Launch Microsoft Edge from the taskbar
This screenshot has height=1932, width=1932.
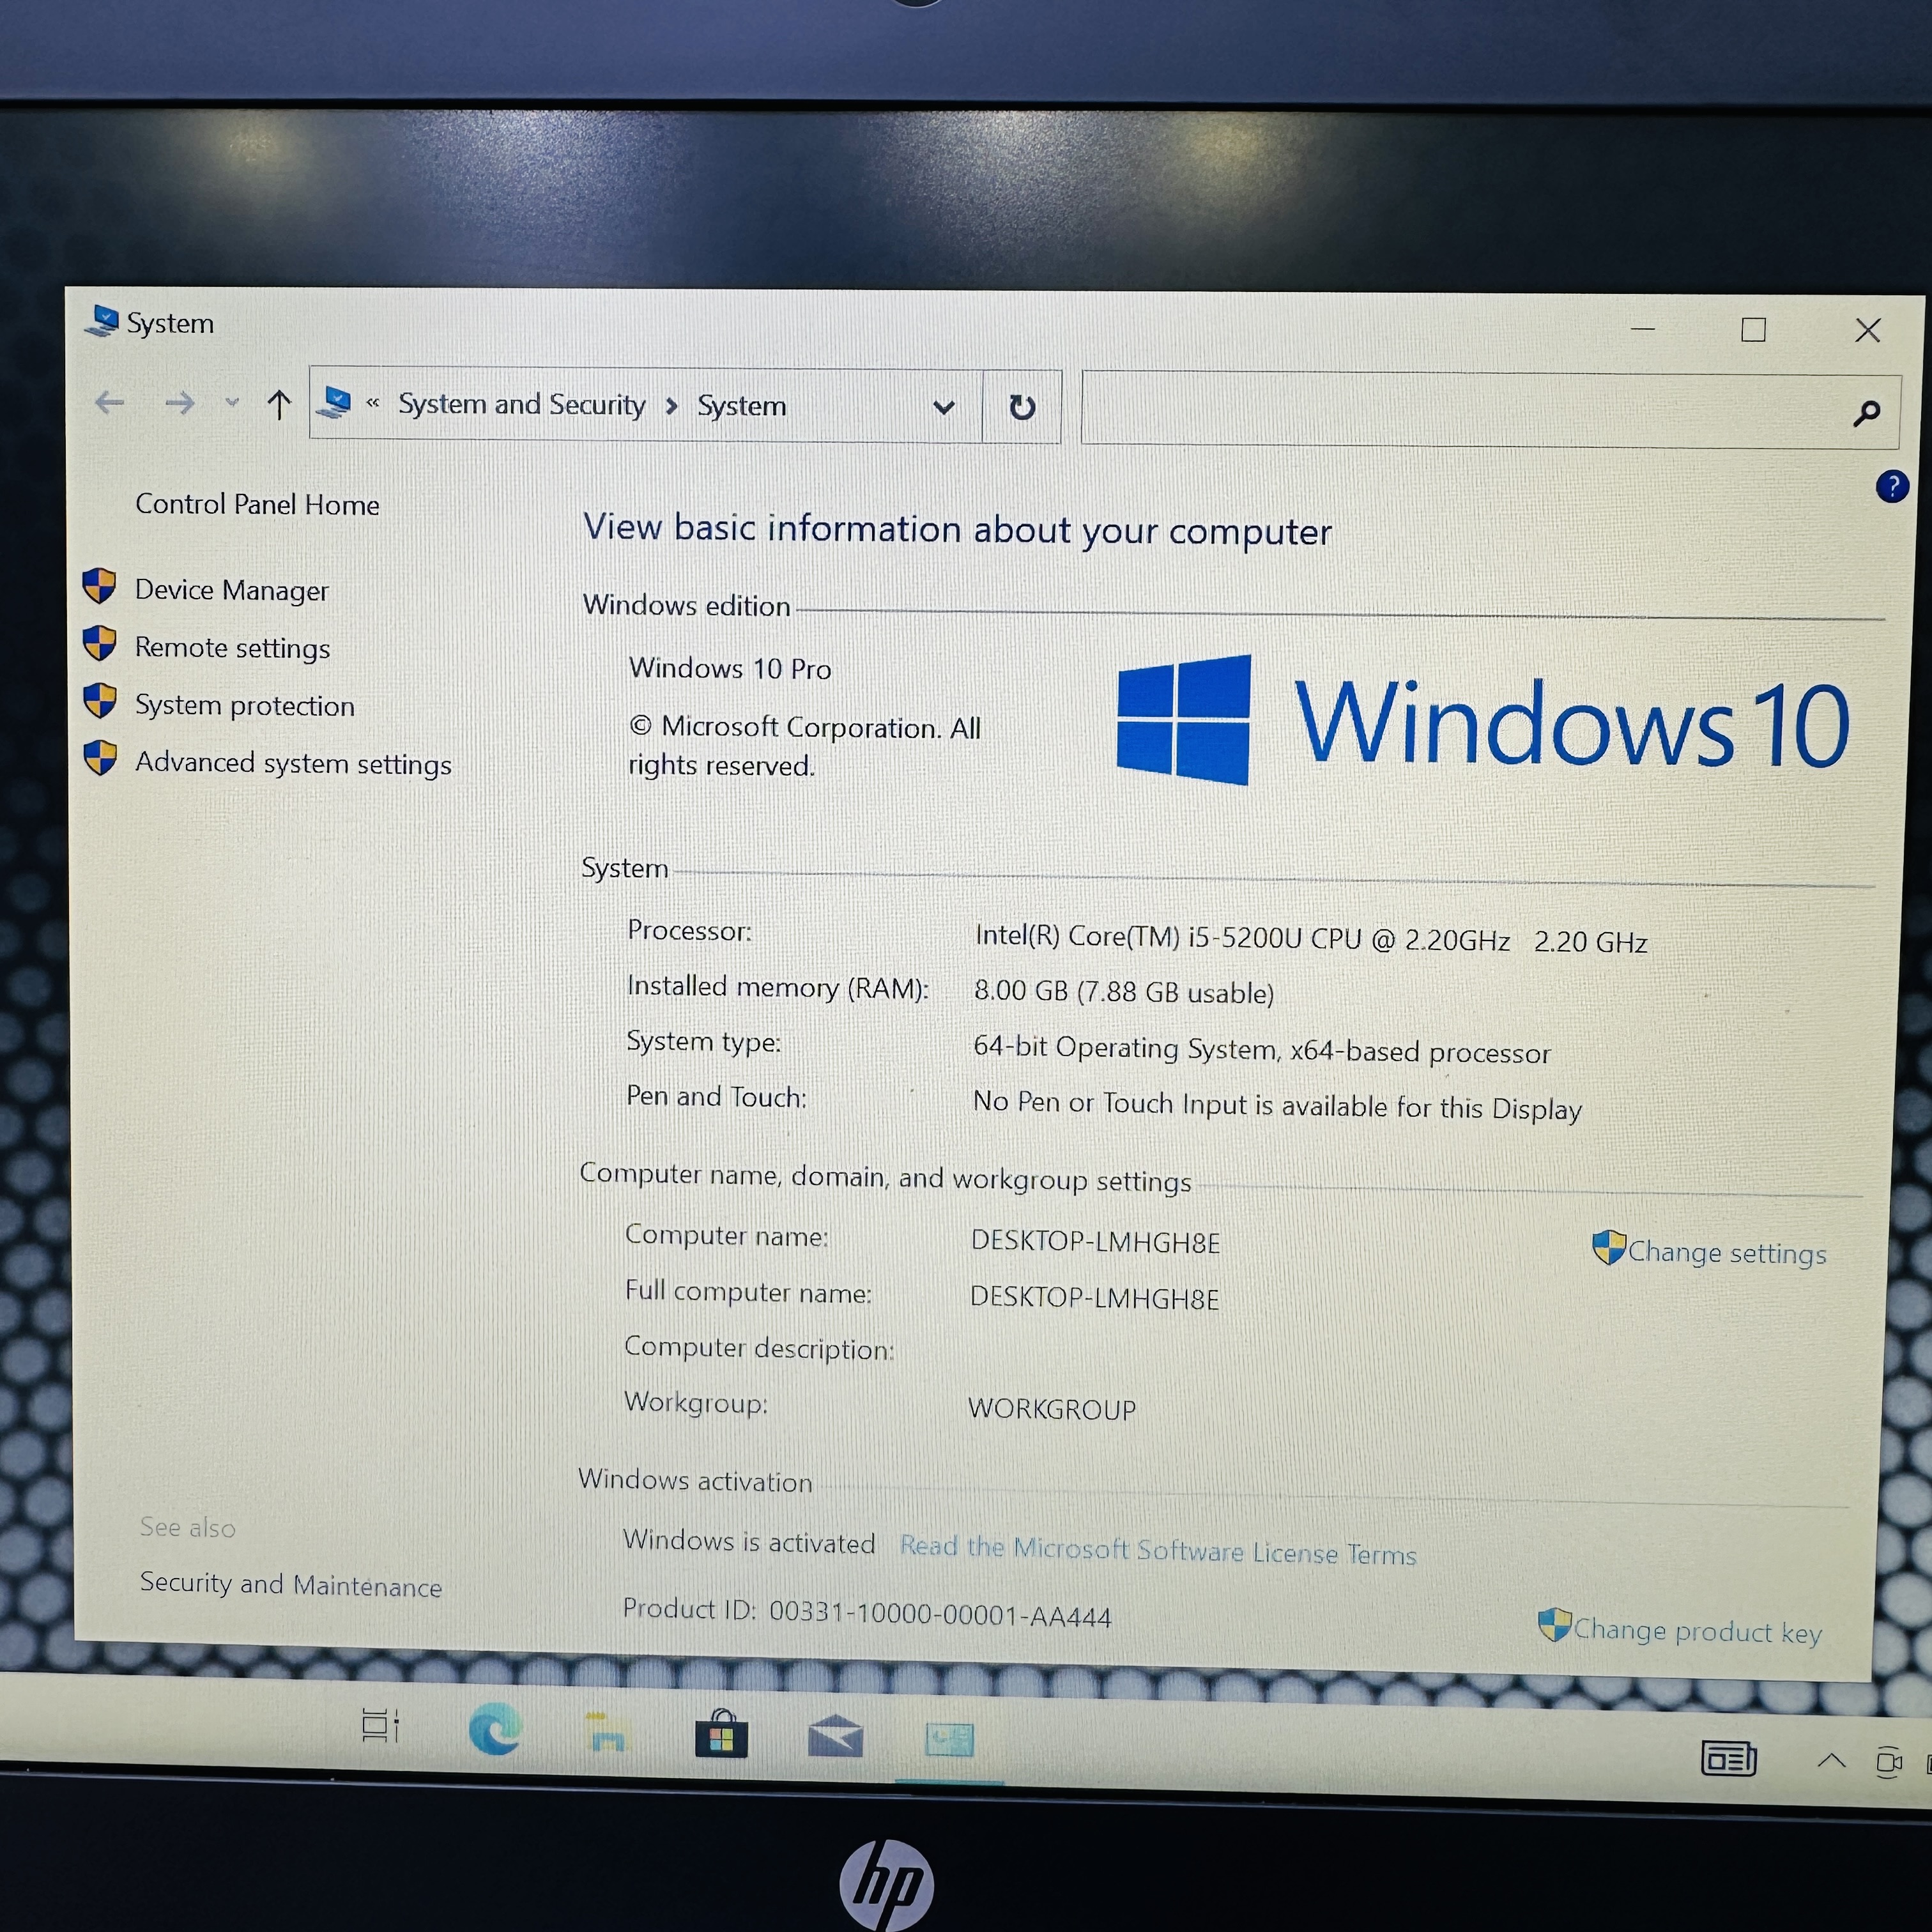[x=495, y=1729]
